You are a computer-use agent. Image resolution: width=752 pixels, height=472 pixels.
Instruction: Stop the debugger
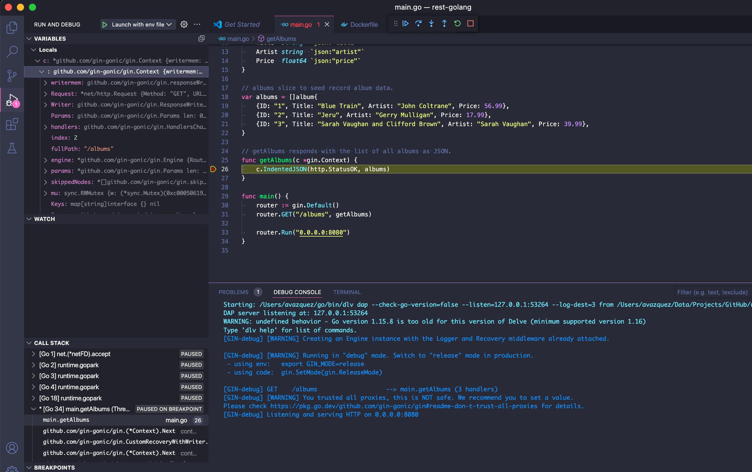(470, 23)
